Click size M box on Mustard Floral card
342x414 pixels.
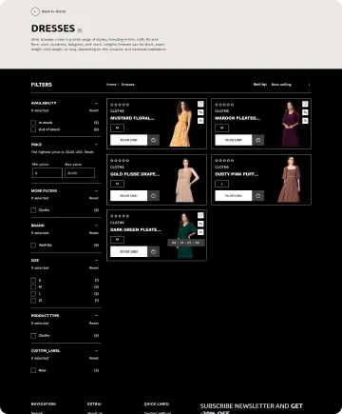click(117, 128)
